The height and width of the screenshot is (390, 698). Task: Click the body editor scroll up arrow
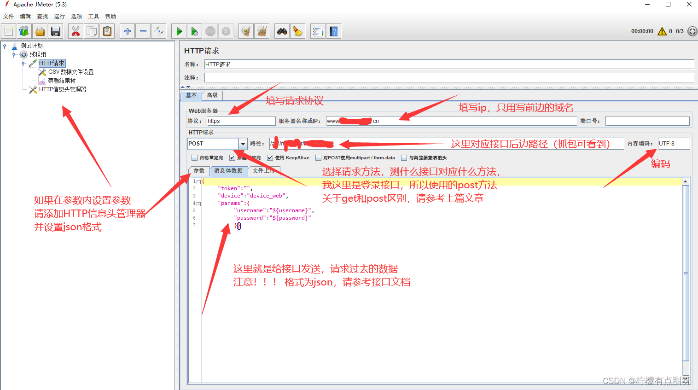coord(686,182)
